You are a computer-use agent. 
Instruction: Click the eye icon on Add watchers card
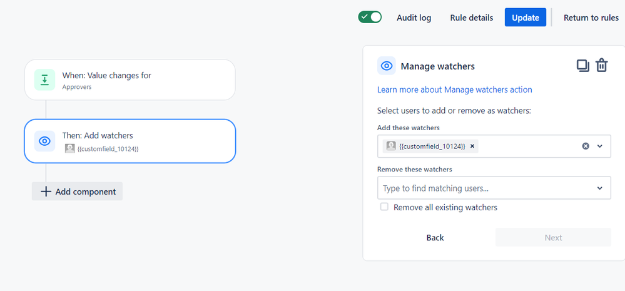[44, 141]
